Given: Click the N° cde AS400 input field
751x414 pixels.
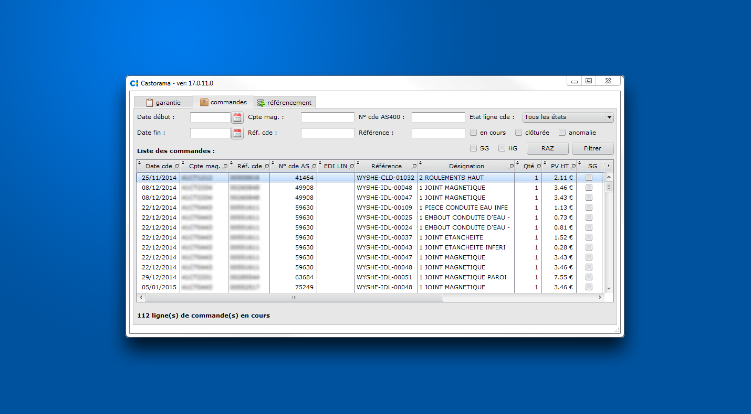Looking at the screenshot, I should (x=439, y=117).
